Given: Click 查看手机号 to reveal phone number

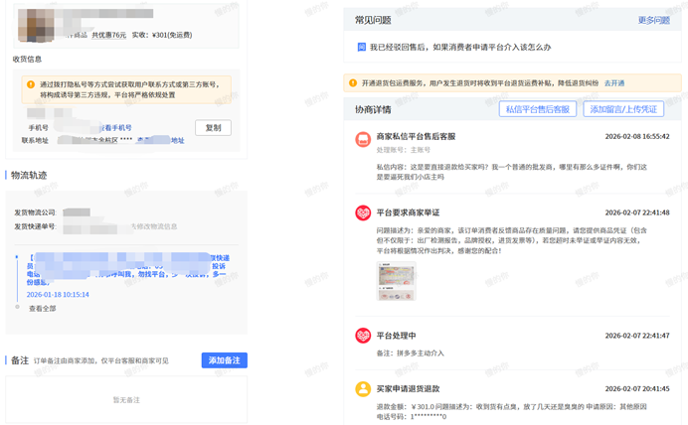Looking at the screenshot, I should 114,128.
